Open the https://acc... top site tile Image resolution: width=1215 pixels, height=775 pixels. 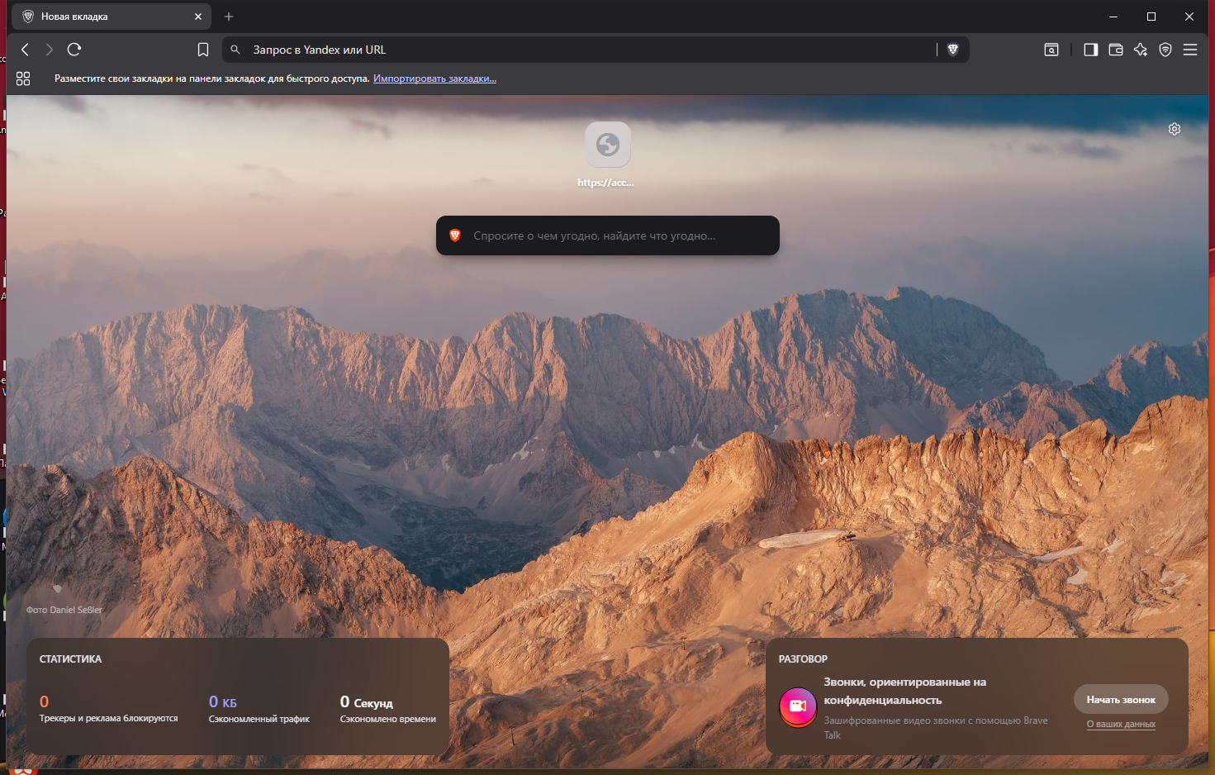click(607, 155)
